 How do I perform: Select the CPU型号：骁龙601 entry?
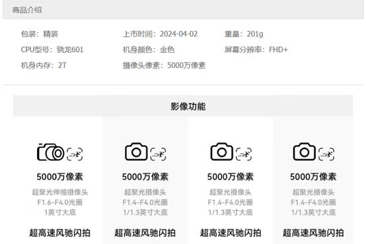[52, 49]
